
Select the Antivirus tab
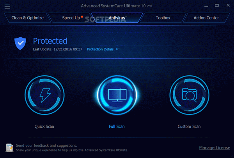coord(117,18)
